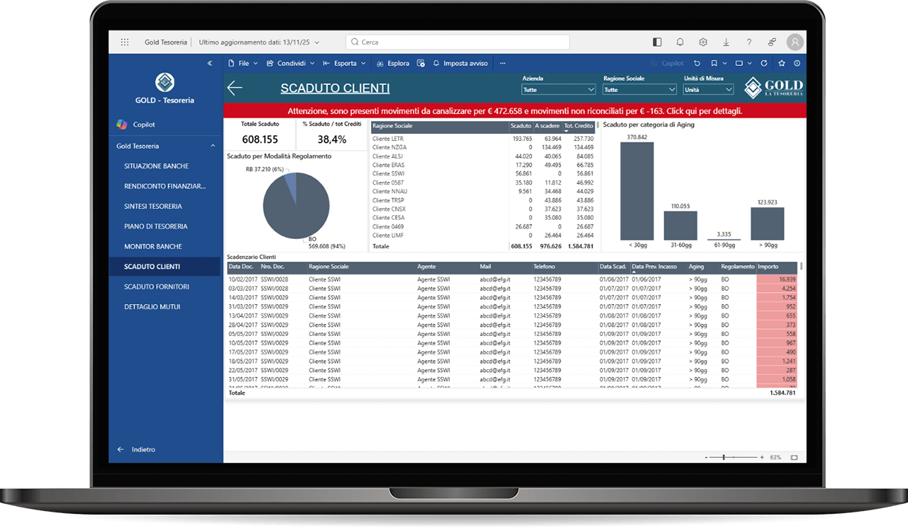Open the Unità di Misura dropdown
Viewport: 908px width, 528px height.
tap(708, 90)
